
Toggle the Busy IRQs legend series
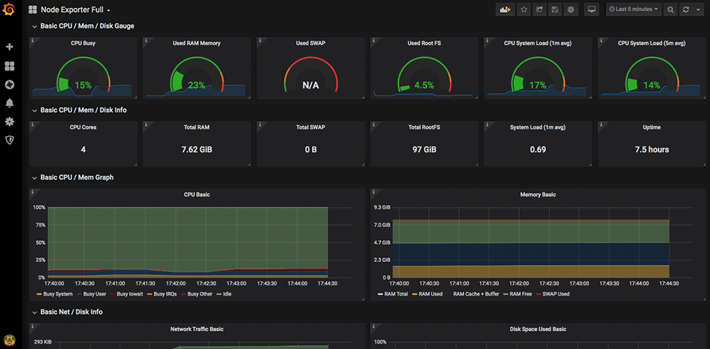point(161,294)
